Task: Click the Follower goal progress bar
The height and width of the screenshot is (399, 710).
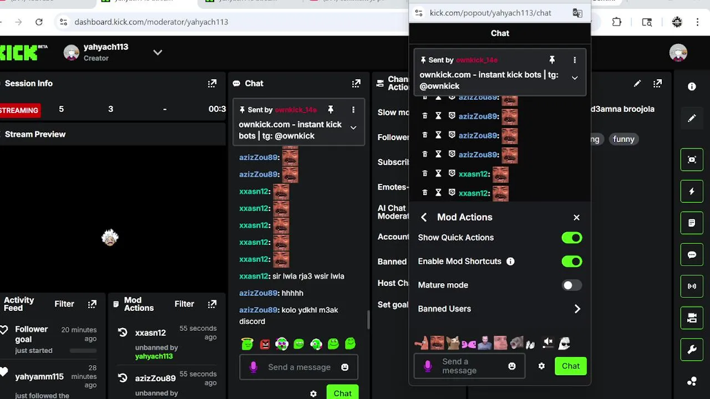Action: coord(83,350)
